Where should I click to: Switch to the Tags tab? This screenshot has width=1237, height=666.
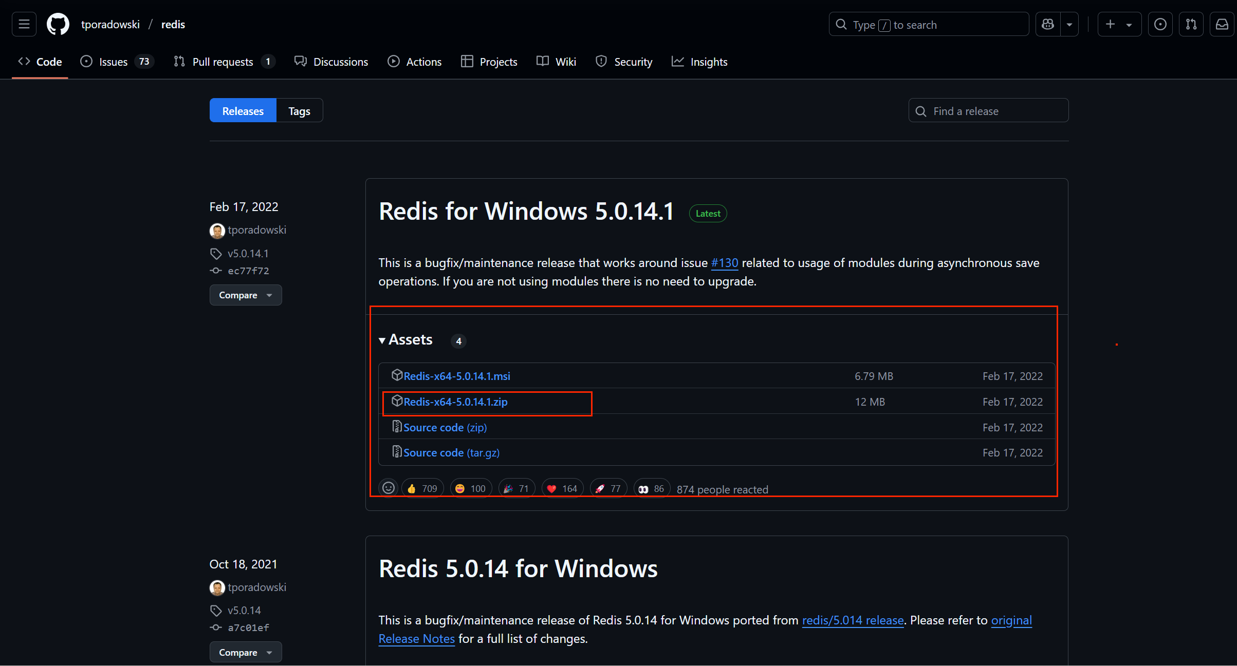[x=299, y=111]
